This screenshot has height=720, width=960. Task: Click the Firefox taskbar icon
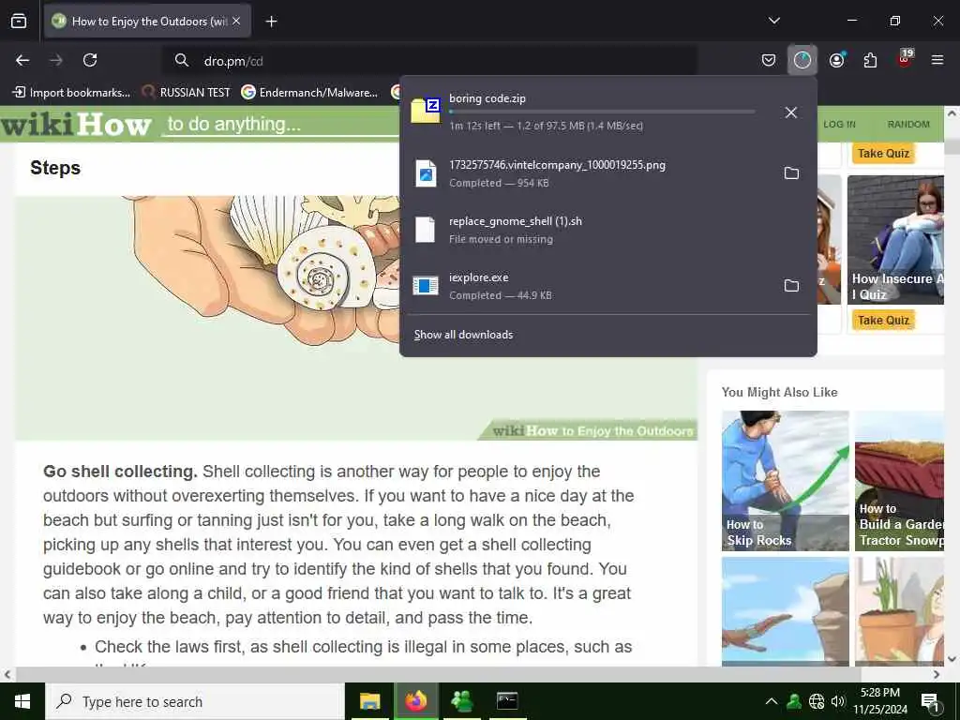(415, 701)
